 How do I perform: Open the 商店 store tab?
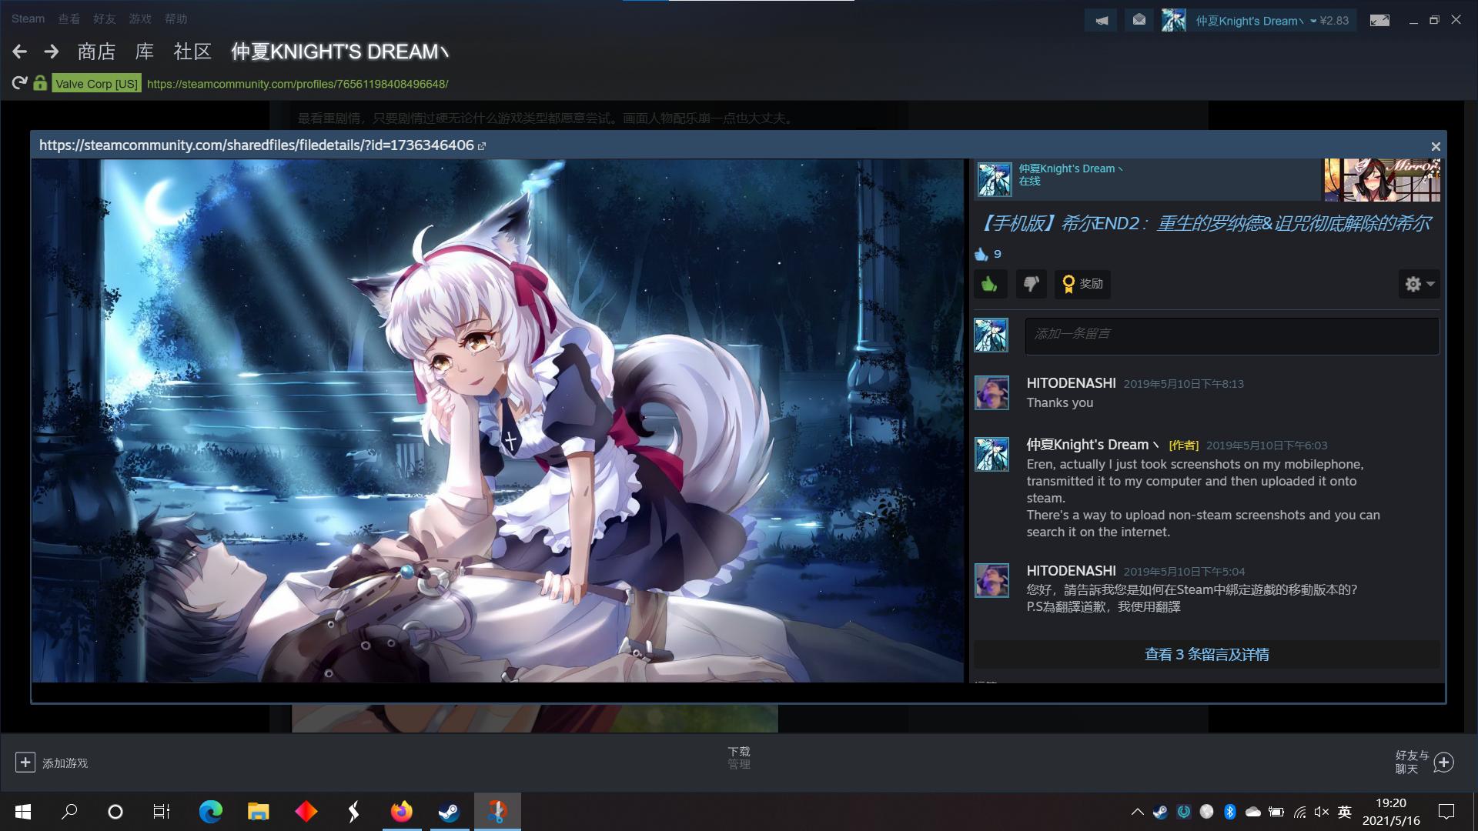coord(96,52)
